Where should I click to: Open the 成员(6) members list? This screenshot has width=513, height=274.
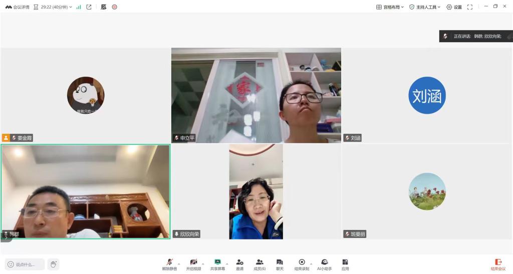(260, 264)
